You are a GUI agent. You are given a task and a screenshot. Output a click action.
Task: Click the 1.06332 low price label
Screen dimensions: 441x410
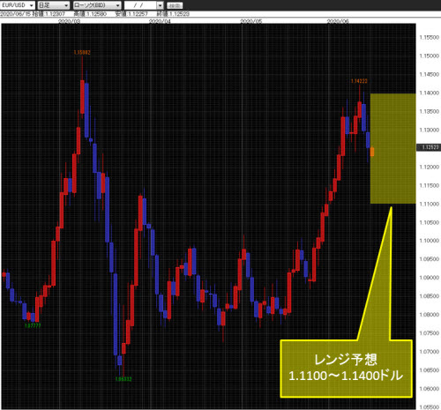(123, 379)
